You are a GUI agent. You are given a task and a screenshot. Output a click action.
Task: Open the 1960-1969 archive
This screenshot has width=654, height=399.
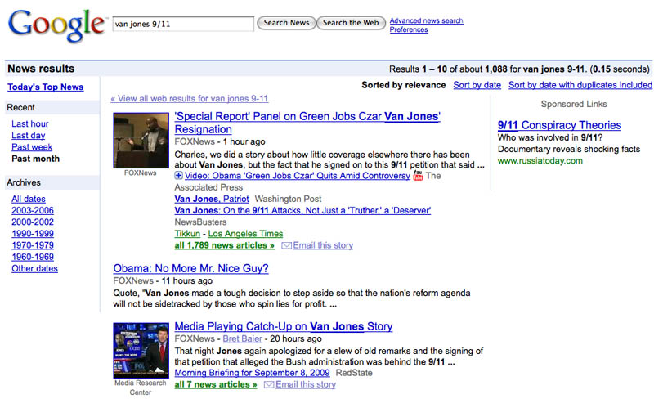(x=33, y=257)
